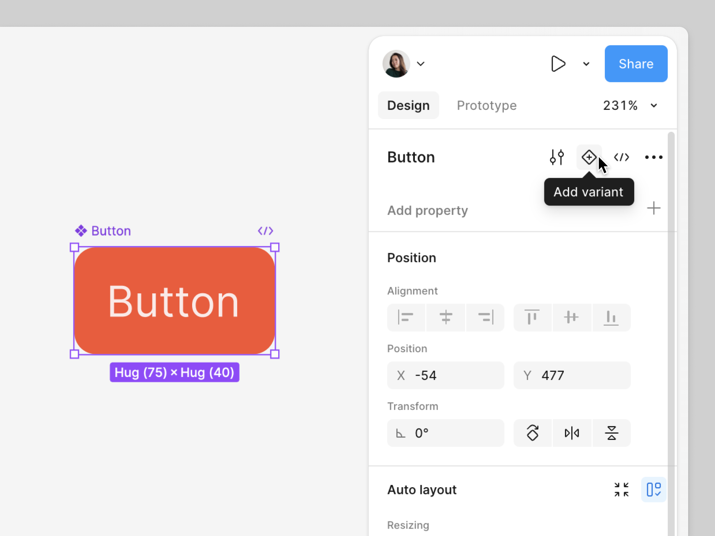Click the code (</>) icon beside Button
The height and width of the screenshot is (536, 715).
pos(621,157)
